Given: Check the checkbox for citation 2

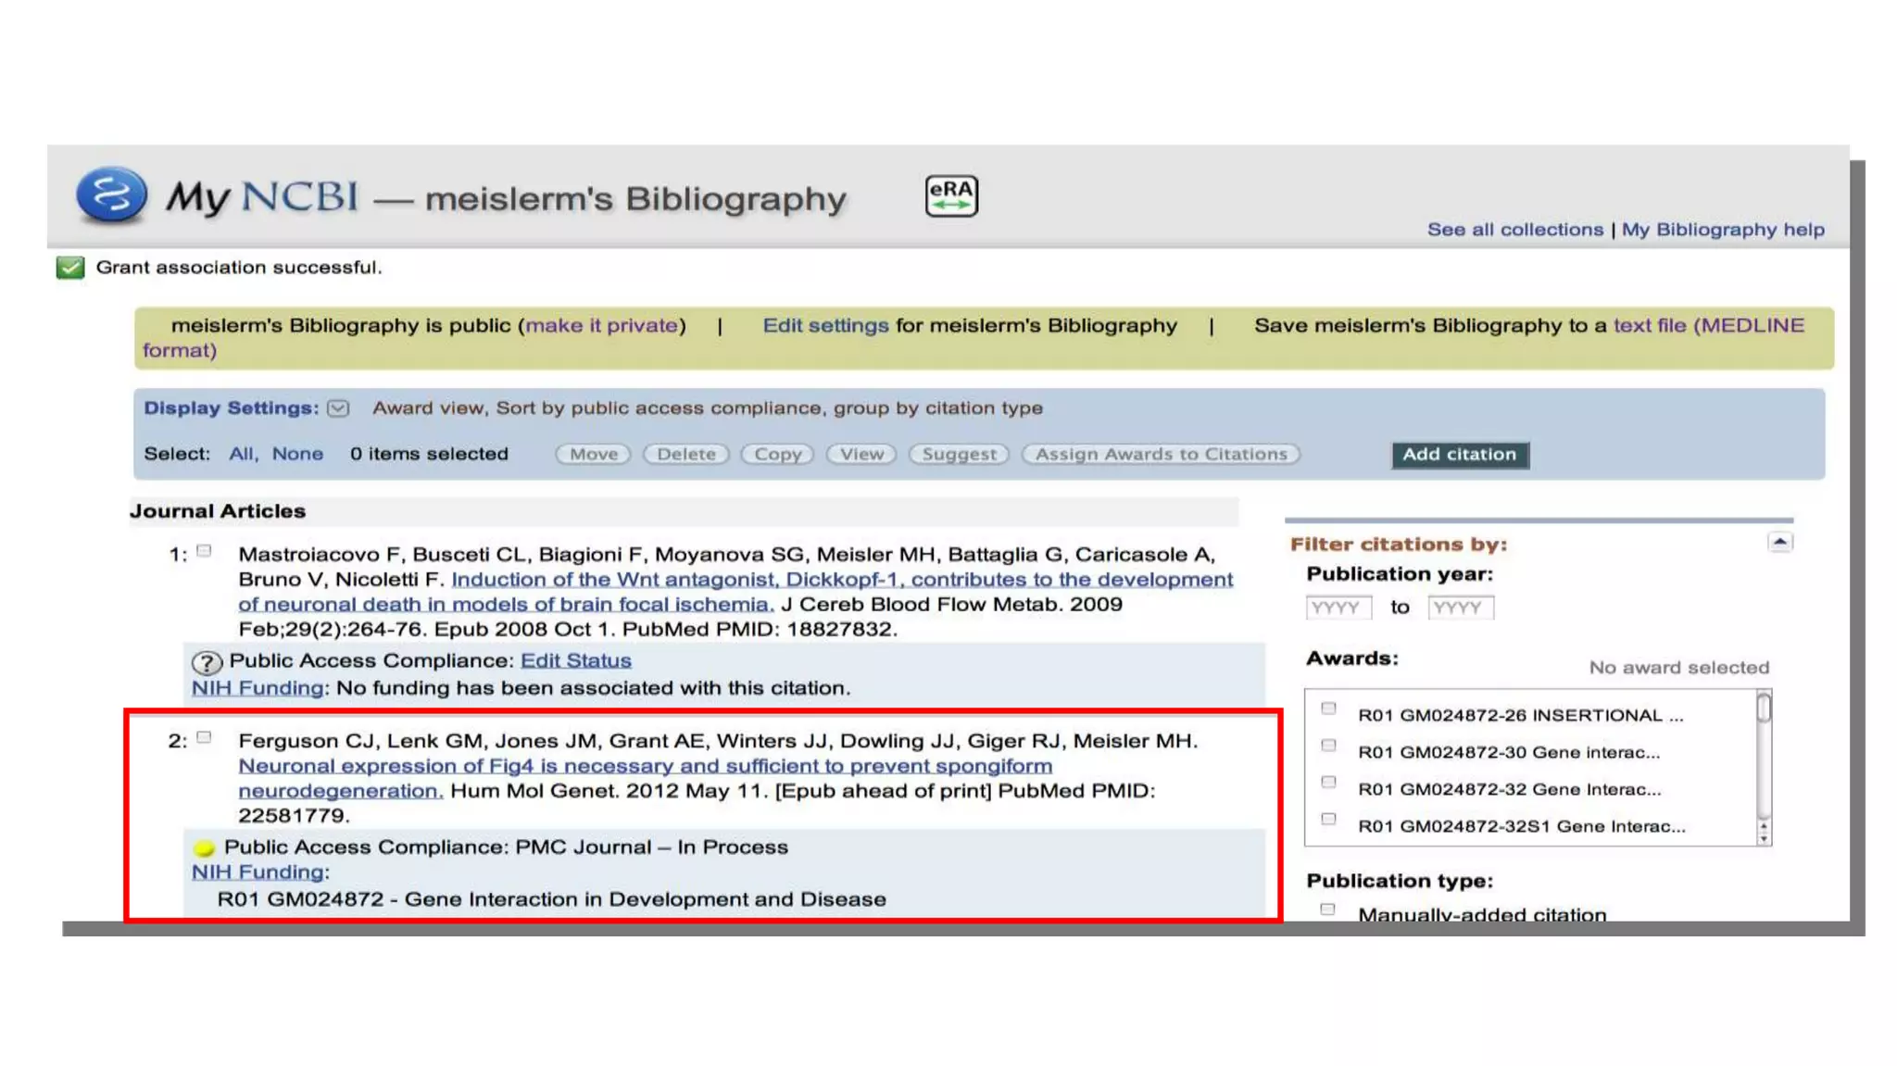Looking at the screenshot, I should point(205,738).
